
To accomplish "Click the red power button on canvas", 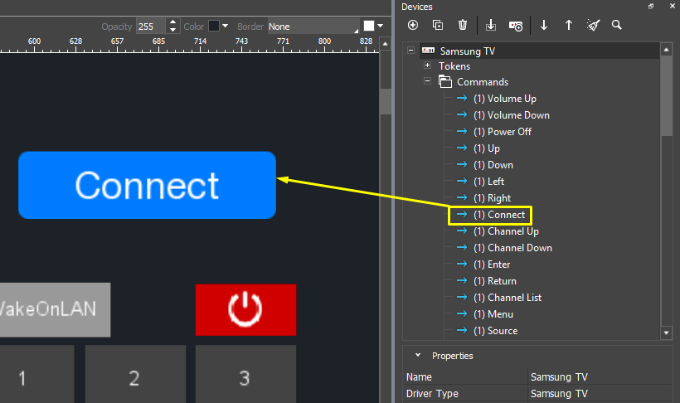I will click(x=245, y=309).
